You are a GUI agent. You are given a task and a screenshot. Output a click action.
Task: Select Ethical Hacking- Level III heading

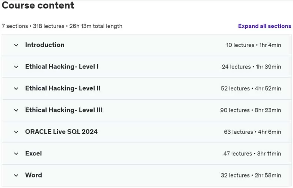[64, 110]
